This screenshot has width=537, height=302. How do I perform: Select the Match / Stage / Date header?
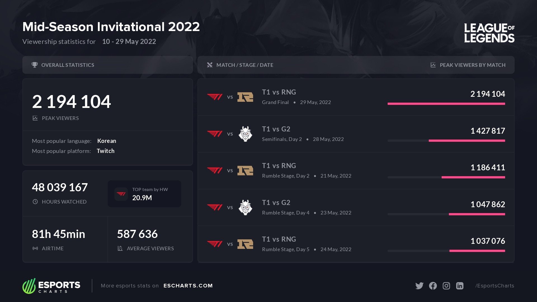pyautogui.click(x=245, y=65)
